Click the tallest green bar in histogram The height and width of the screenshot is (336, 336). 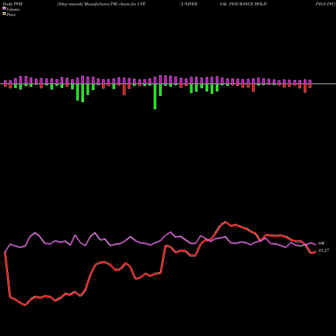click(x=155, y=97)
